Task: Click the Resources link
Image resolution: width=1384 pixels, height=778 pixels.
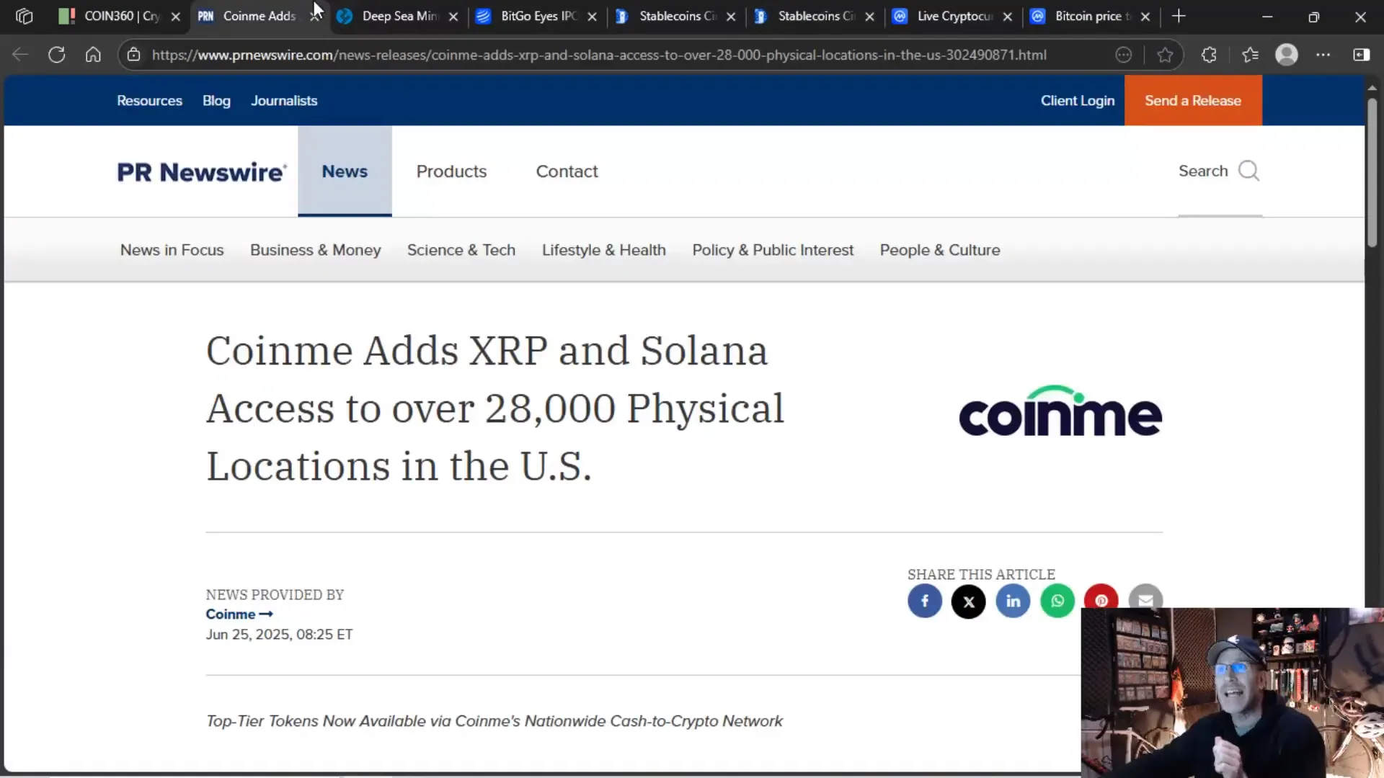Action: pos(149,101)
